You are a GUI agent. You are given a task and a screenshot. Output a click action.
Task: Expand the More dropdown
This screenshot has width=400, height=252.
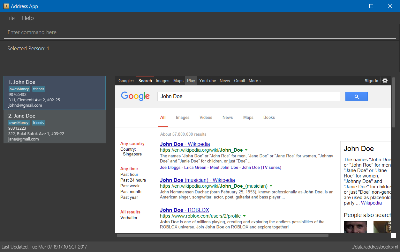tap(255, 81)
